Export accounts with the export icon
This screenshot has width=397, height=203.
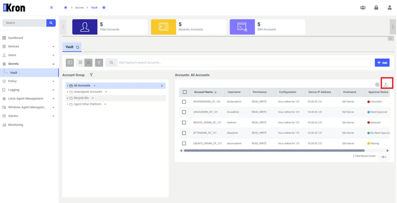(386, 84)
